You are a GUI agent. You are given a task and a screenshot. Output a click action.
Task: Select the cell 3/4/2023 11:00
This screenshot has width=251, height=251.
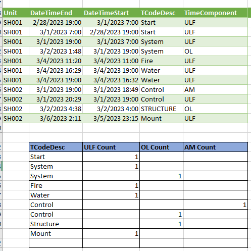pyautogui.click(x=111, y=61)
